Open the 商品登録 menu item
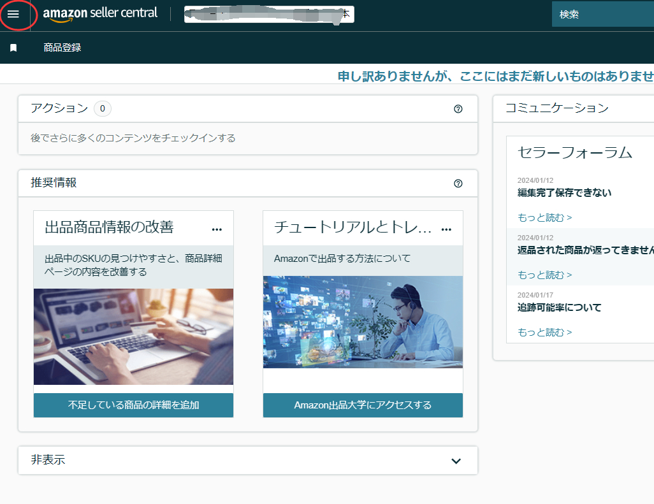 (62, 48)
